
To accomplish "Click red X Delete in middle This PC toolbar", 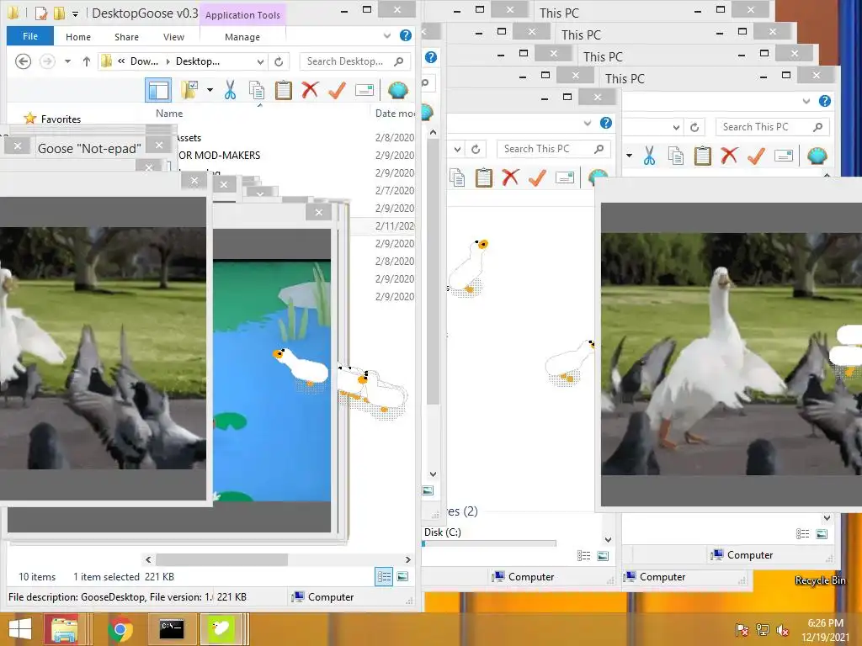I will click(x=510, y=177).
